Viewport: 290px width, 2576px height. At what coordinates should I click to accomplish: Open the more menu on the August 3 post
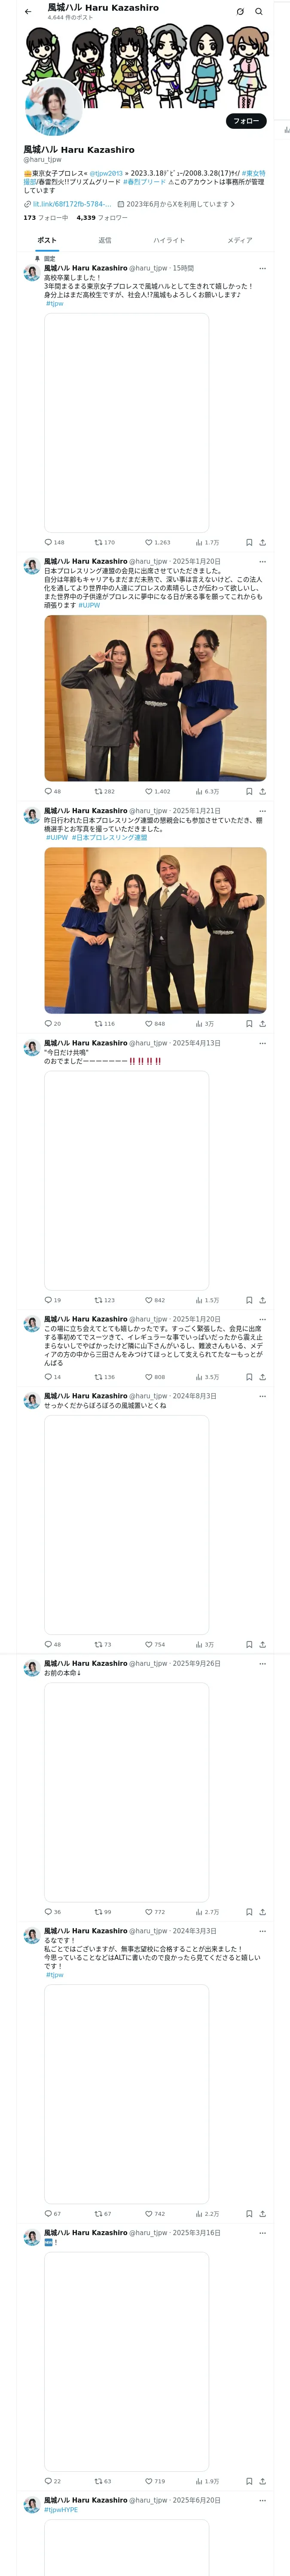263,1396
